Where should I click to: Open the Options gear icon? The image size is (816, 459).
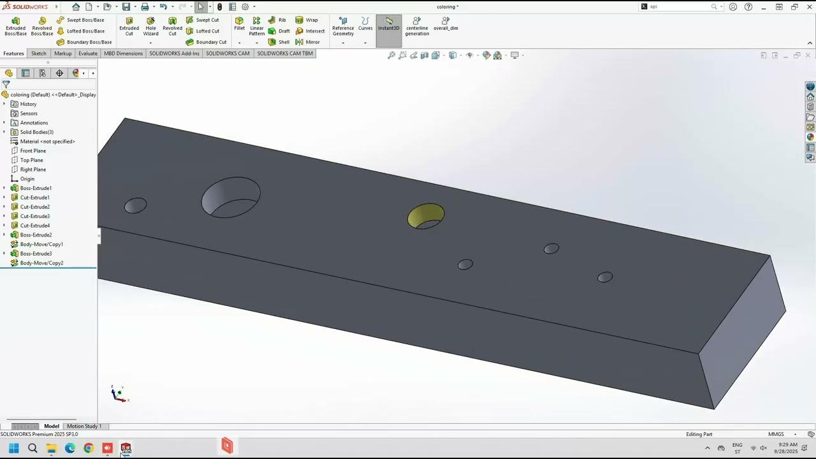(x=245, y=7)
